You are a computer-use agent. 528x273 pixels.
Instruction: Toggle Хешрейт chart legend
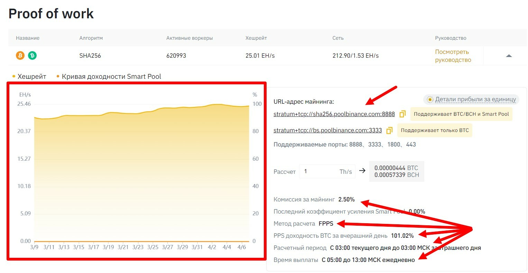(x=29, y=76)
